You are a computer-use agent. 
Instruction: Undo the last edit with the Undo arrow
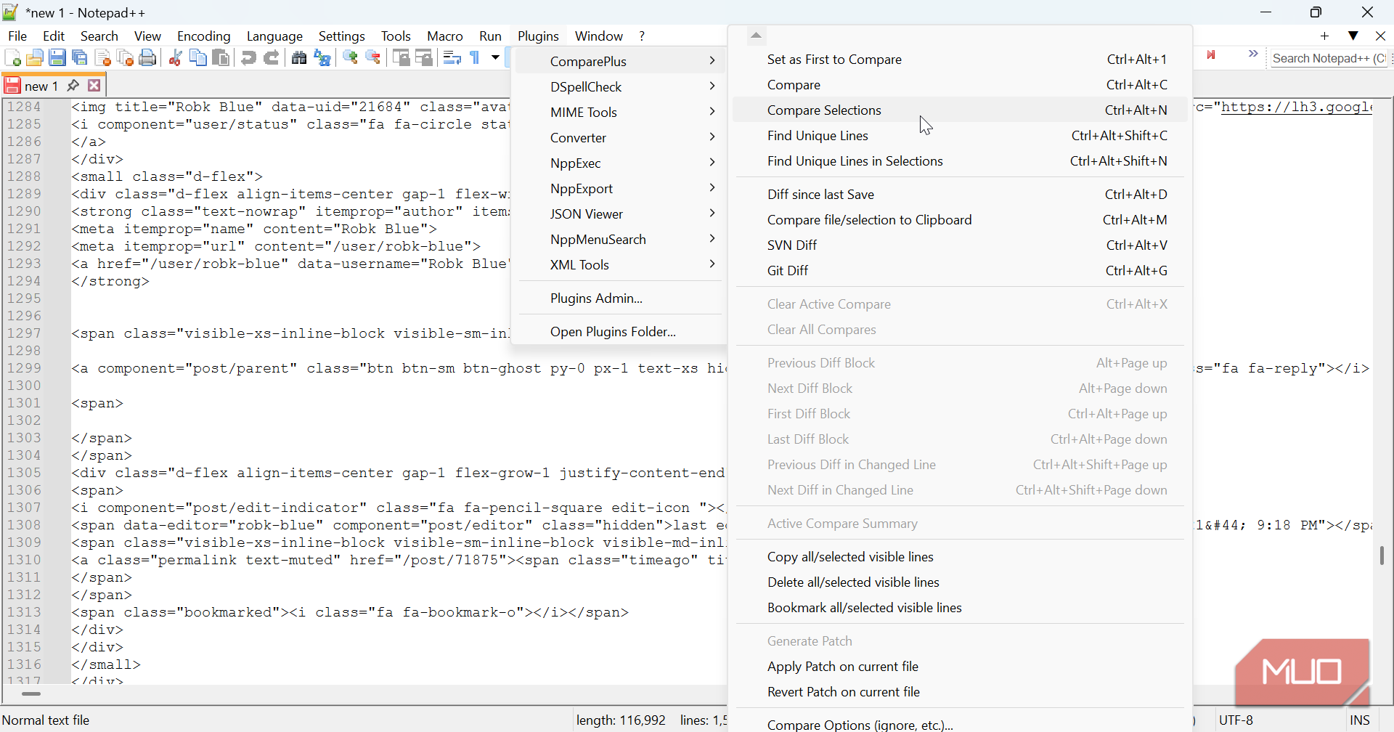[x=248, y=58]
